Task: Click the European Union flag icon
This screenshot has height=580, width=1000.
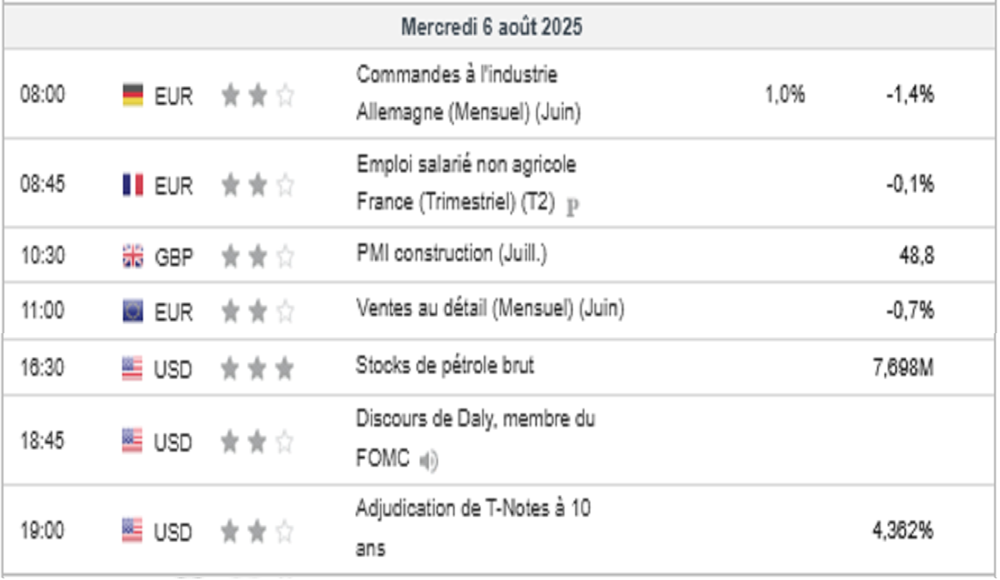Action: click(x=133, y=312)
